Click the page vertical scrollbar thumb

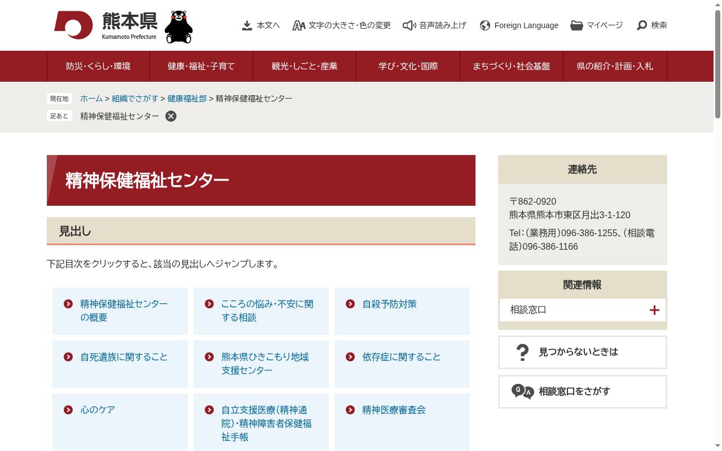point(717,64)
